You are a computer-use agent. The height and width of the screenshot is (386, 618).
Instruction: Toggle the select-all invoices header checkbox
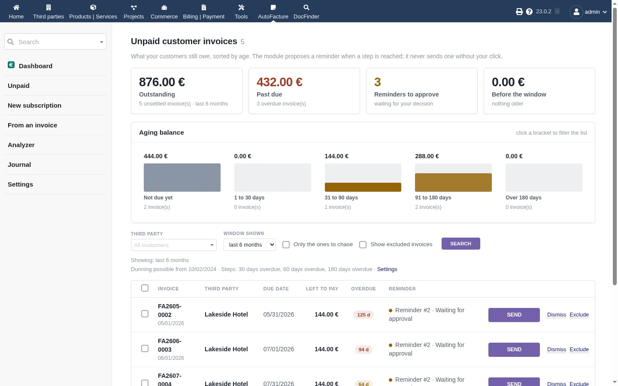[145, 288]
